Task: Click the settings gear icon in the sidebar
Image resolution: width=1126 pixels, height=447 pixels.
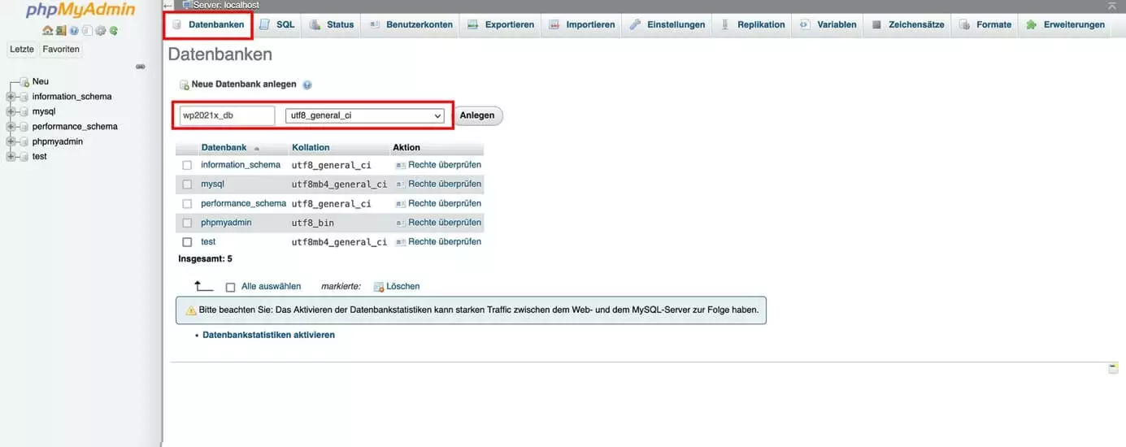Action: click(100, 31)
